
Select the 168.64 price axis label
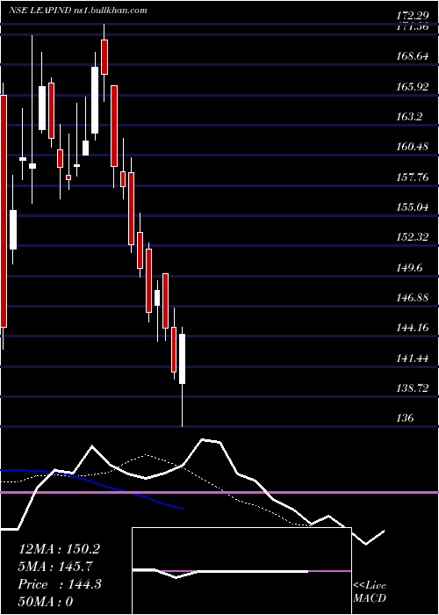(412, 56)
